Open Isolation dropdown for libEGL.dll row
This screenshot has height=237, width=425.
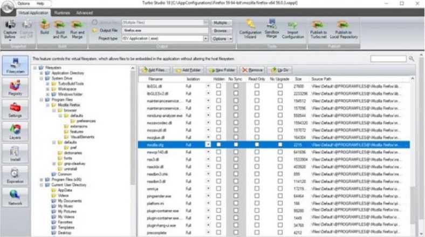point(208,86)
